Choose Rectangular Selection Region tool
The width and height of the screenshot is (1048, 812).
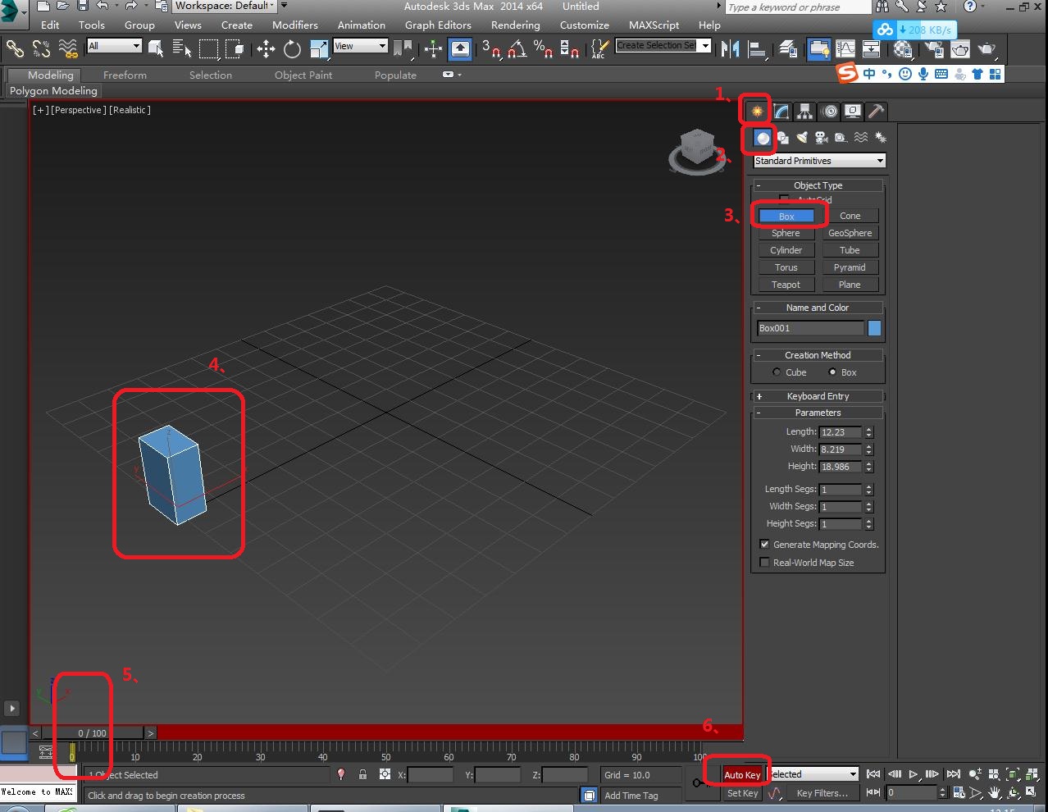[x=208, y=49]
